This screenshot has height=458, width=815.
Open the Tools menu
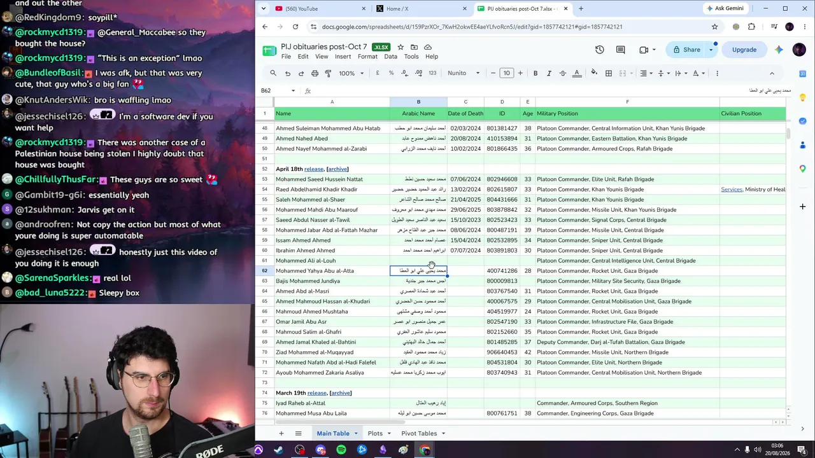[411, 57]
